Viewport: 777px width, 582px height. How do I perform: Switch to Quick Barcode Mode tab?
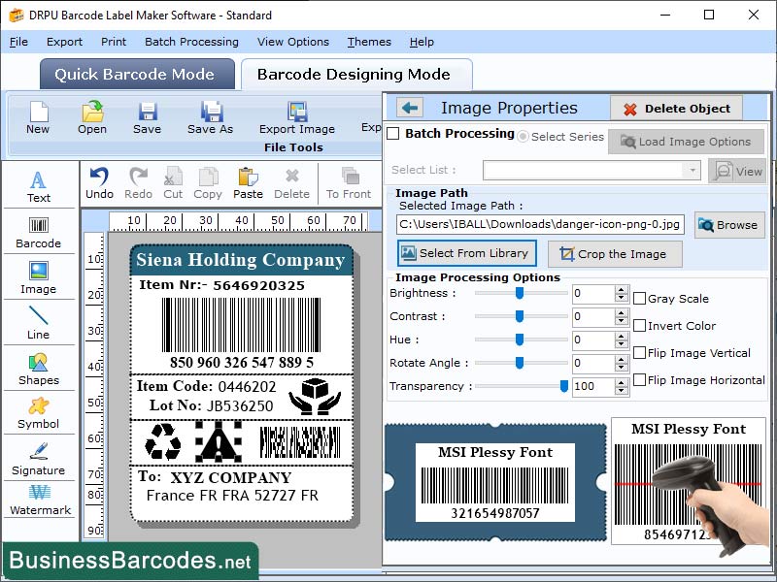click(x=136, y=74)
